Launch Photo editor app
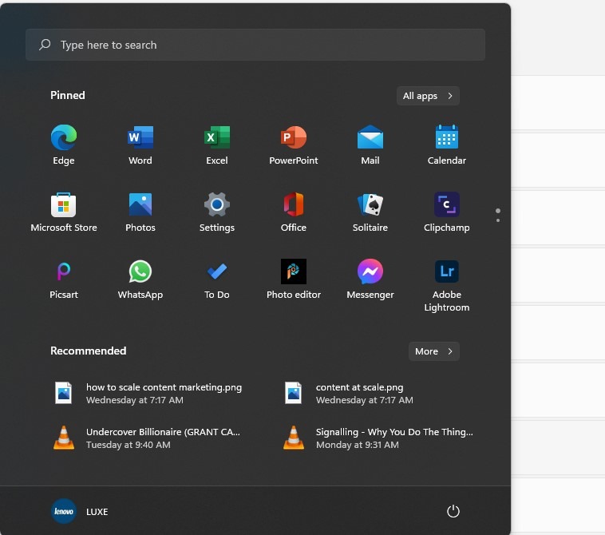The width and height of the screenshot is (605, 535). click(x=293, y=279)
